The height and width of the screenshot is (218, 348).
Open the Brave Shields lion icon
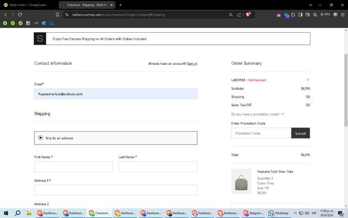pos(248,15)
